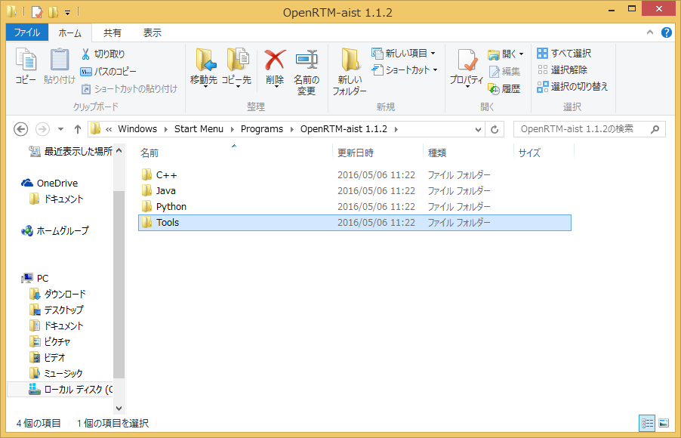Collapse the ribbon with the chevron
This screenshot has height=438, width=681.
coord(650,32)
